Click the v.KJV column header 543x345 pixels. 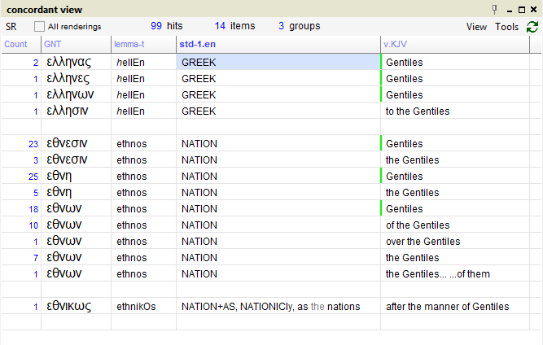pyautogui.click(x=397, y=44)
